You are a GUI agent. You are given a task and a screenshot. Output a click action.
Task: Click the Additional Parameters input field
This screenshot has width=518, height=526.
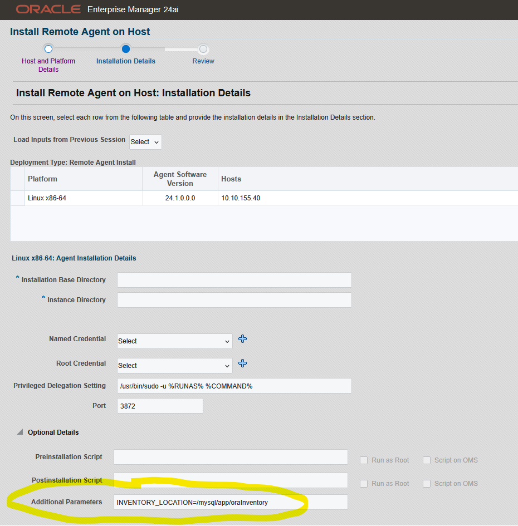tap(230, 502)
